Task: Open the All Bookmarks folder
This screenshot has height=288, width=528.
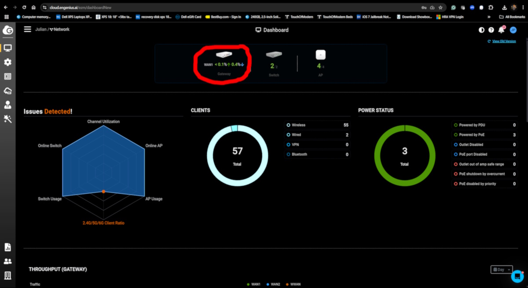Action: coord(512,17)
